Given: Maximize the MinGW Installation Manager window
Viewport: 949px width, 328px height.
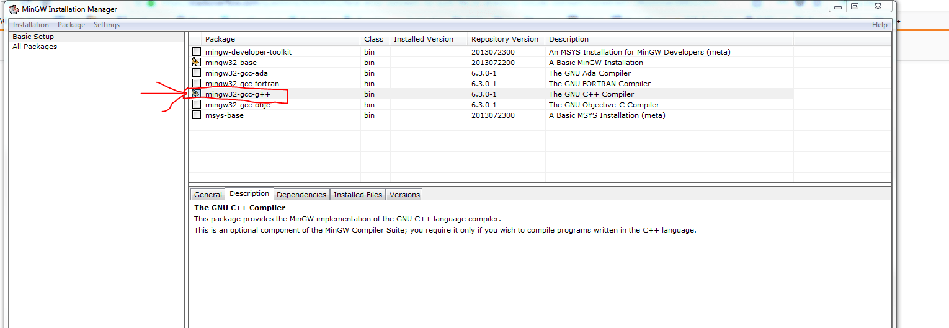Looking at the screenshot, I should point(855,6).
